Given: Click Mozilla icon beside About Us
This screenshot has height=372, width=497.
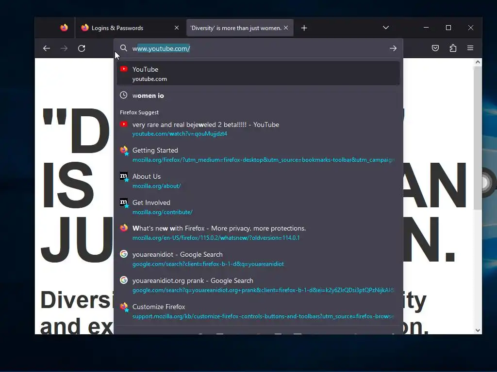Looking at the screenshot, I should point(124,177).
